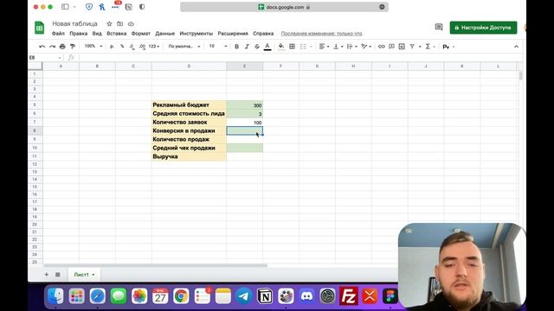The height and width of the screenshot is (311, 554).
Task: Open FileZilla from the Dock
Action: 348,296
